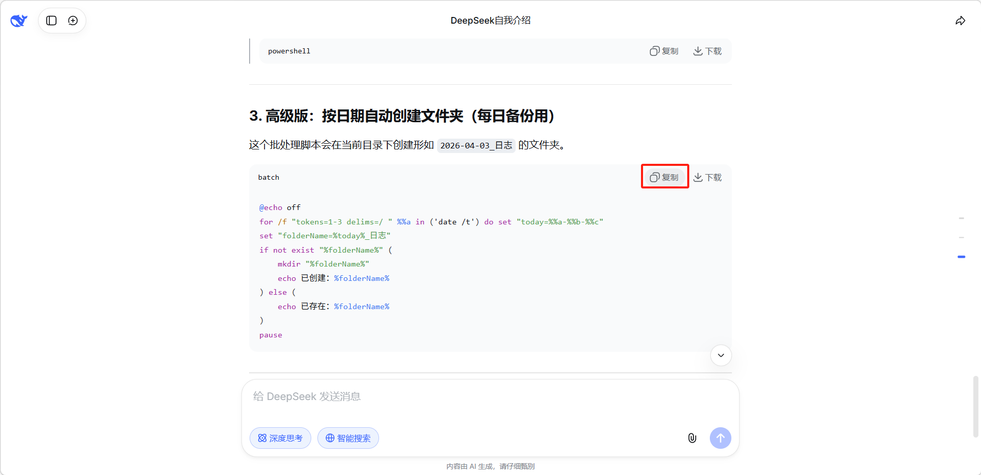Viewport: 981px width, 475px height.
Task: Attach a file using paperclip icon
Action: coord(692,438)
